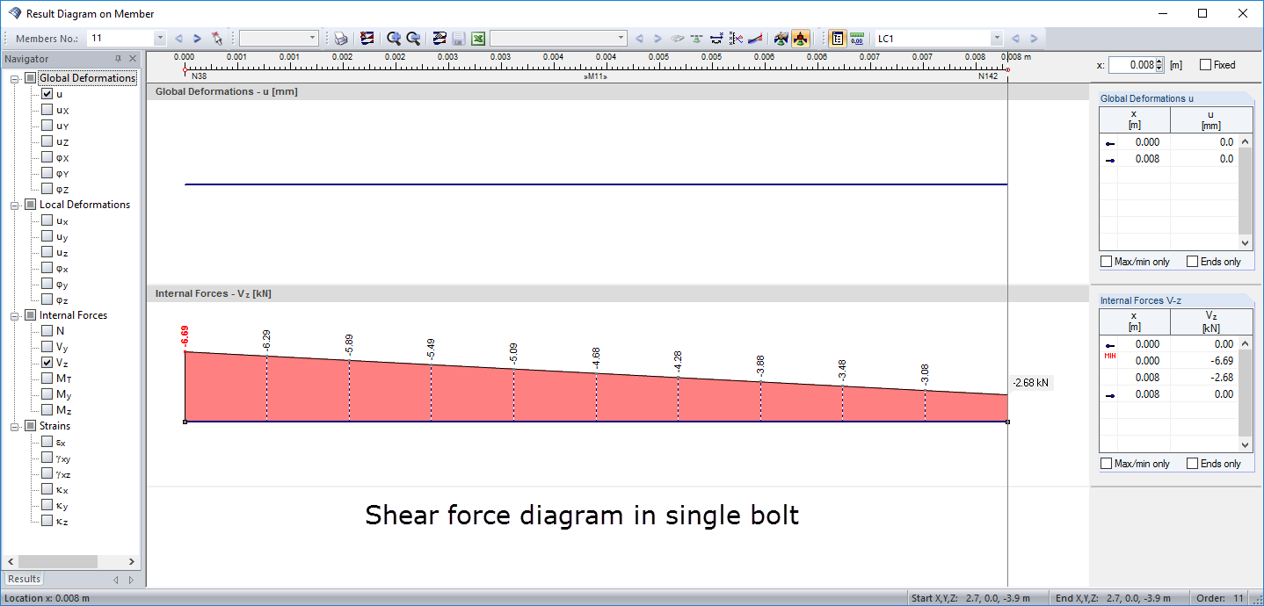The height and width of the screenshot is (606, 1264).
Task: Activate the highlighted result smoothing icon
Action: (x=801, y=38)
